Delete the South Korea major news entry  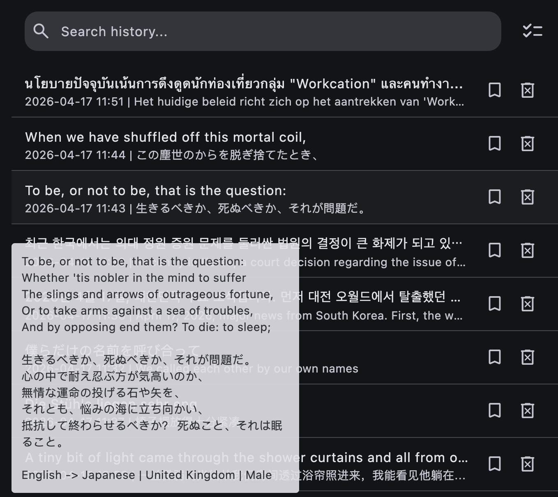pyautogui.click(x=528, y=304)
